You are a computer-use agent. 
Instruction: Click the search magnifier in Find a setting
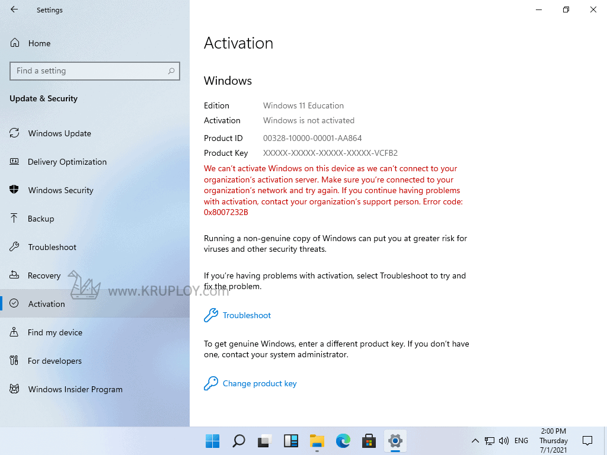pyautogui.click(x=171, y=71)
